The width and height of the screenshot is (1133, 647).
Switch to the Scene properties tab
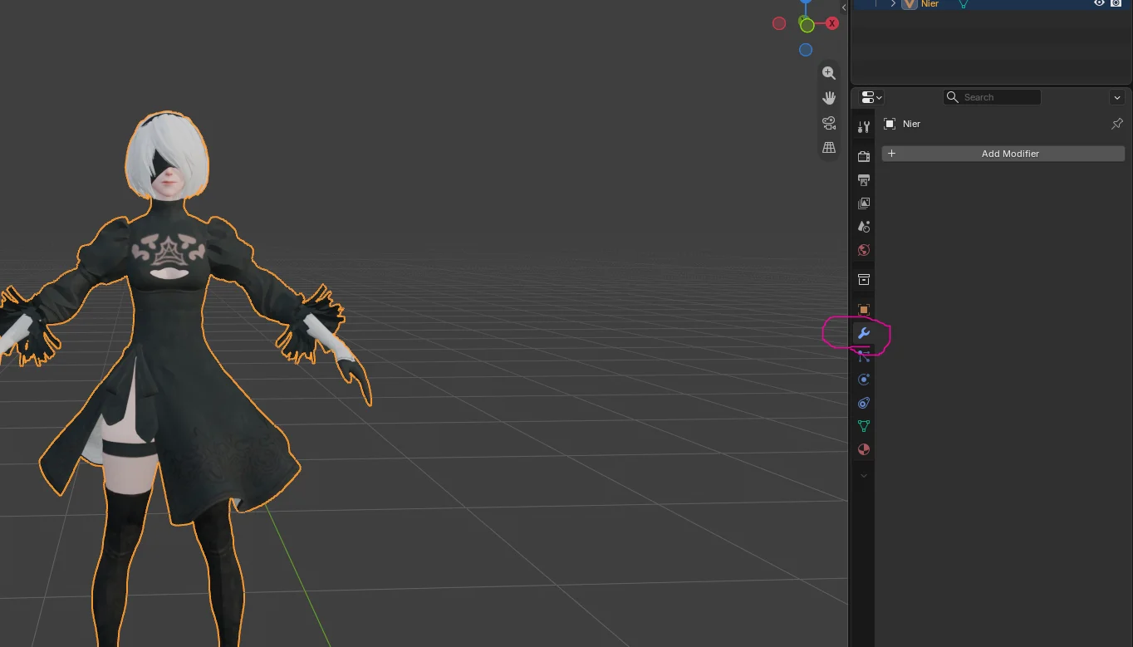[864, 226]
